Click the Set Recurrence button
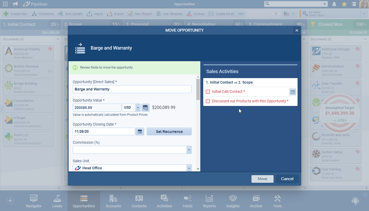The image size is (369, 211). point(169,132)
